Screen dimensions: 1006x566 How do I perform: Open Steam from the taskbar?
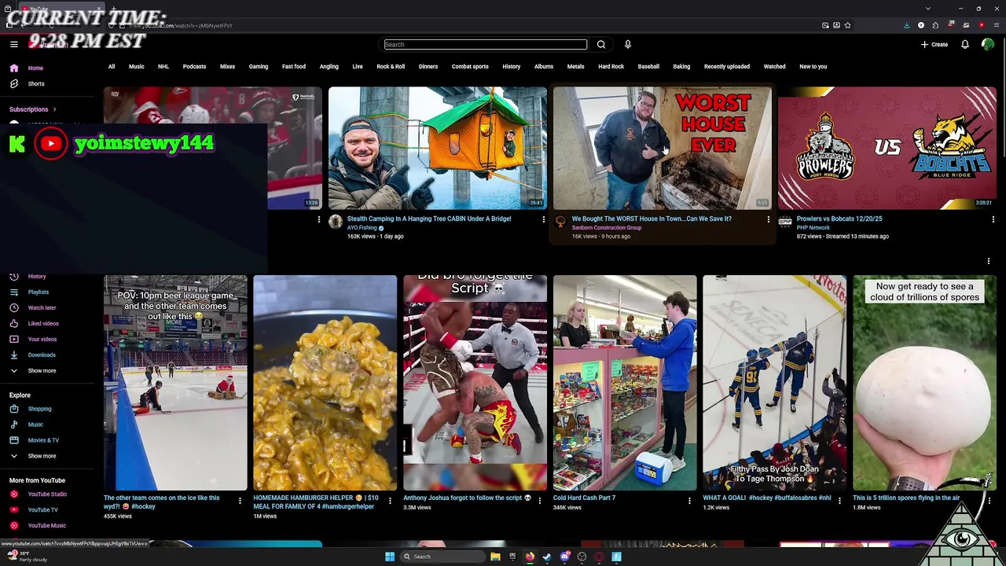coord(547,557)
